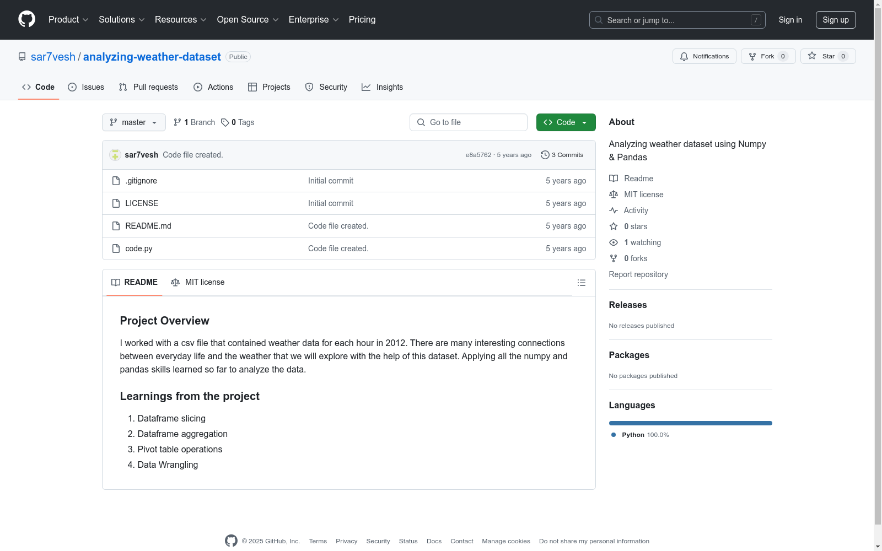This screenshot has width=882, height=551.
Task: Click the book icon beside Readme in About
Action: pyautogui.click(x=614, y=179)
